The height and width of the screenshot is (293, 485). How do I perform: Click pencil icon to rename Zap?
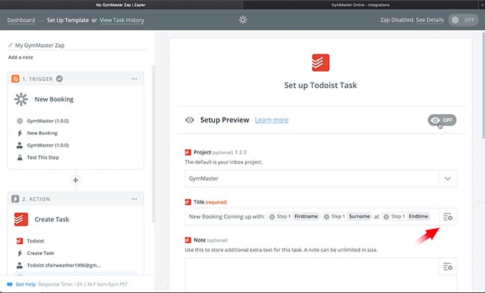(x=10, y=45)
